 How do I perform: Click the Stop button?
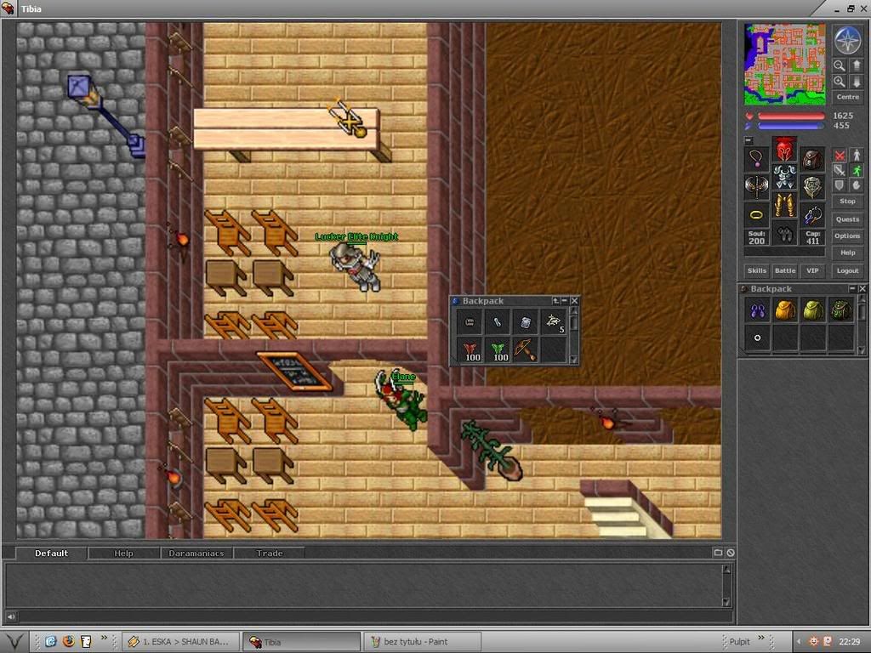848,202
